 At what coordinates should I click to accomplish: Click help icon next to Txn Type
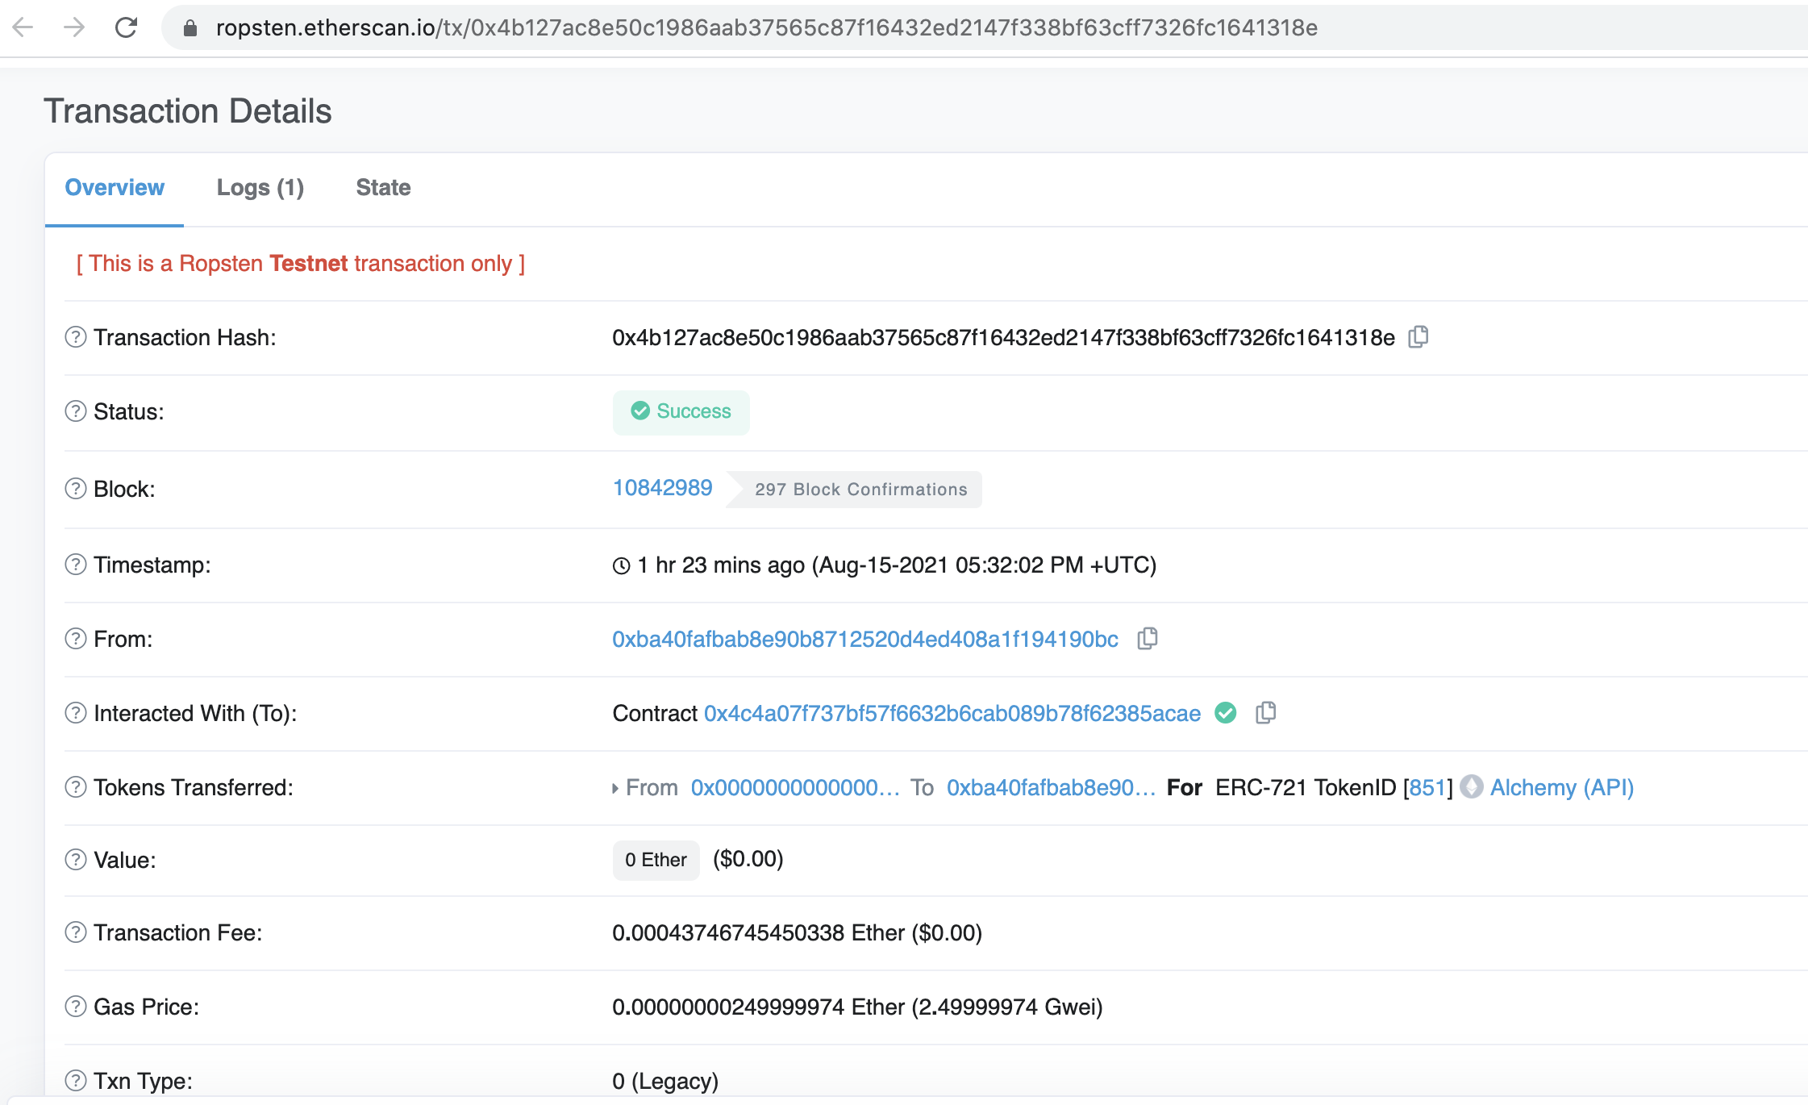pyautogui.click(x=76, y=1081)
